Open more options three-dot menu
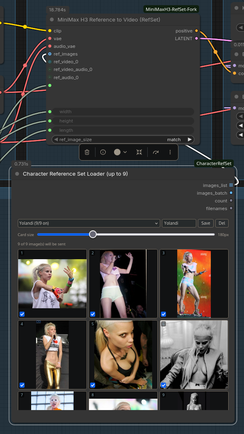Image resolution: width=244 pixels, height=434 pixels. coord(170,152)
